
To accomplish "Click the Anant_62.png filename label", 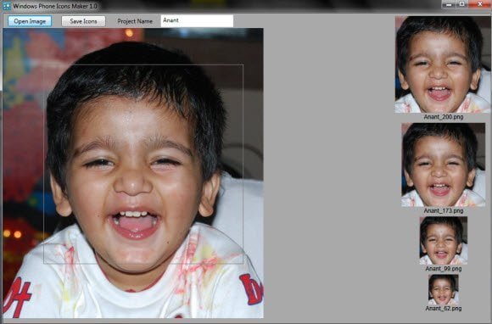I will [444, 309].
